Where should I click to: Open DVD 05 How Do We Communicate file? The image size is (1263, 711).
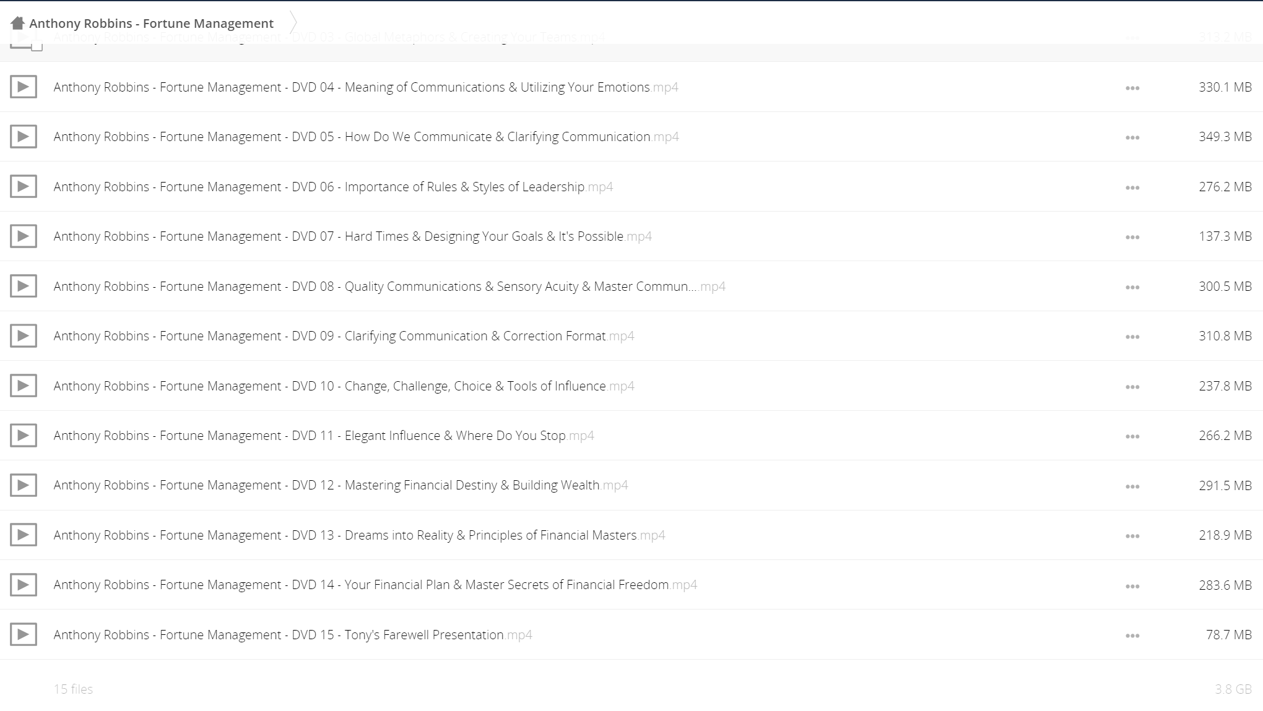366,137
